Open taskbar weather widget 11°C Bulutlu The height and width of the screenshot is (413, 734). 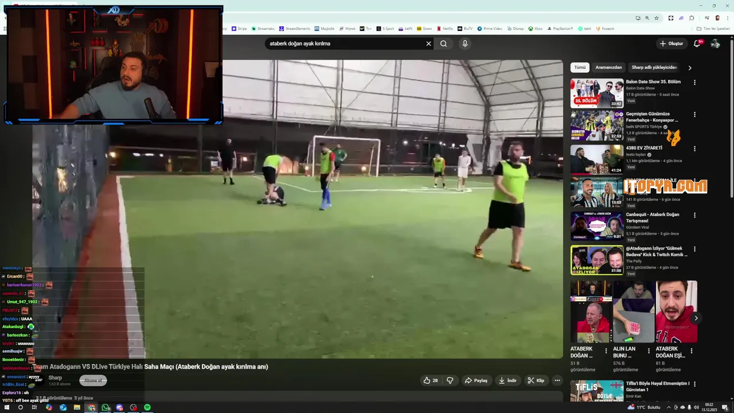(645, 407)
